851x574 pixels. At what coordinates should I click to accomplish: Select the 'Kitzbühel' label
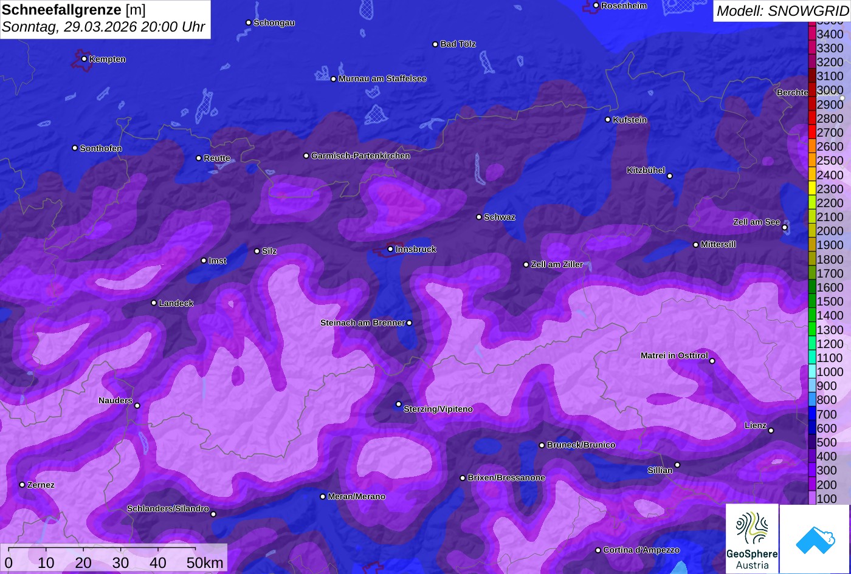click(646, 170)
